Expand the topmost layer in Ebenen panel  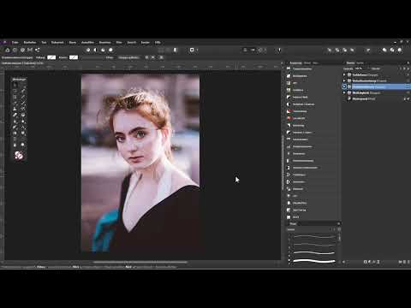tap(344, 74)
